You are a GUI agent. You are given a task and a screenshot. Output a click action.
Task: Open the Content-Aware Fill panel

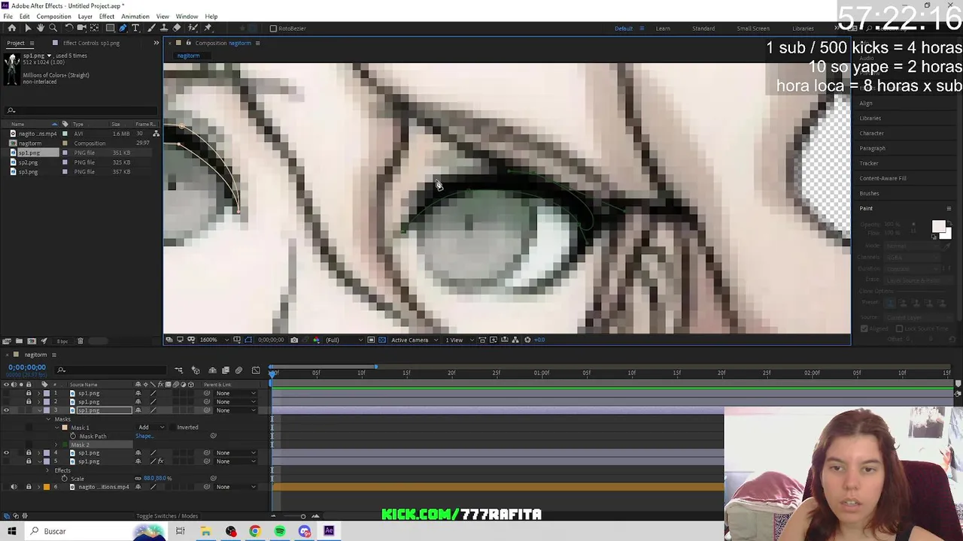pyautogui.click(x=882, y=178)
